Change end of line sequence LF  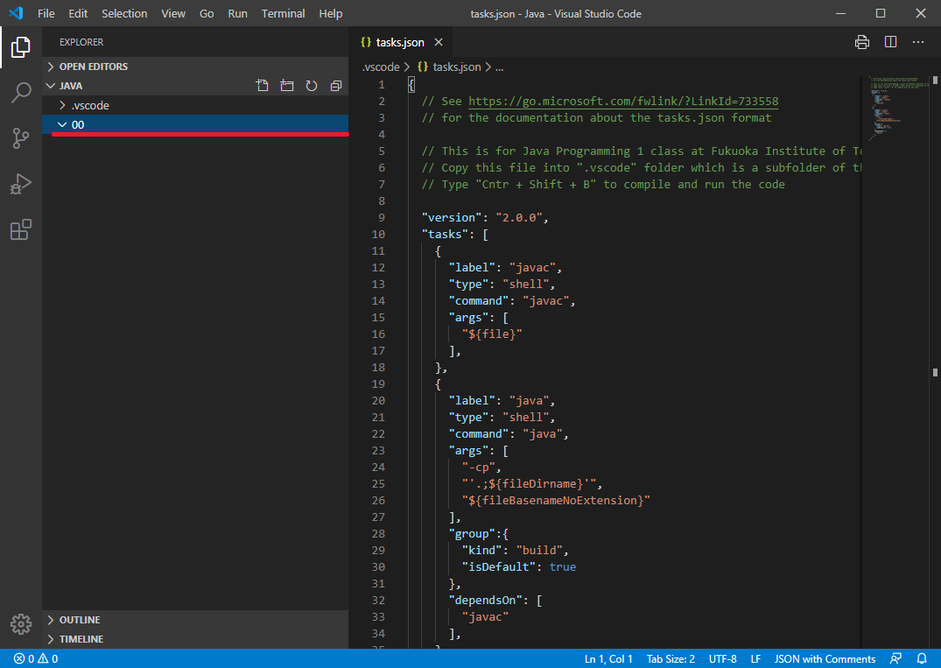[755, 658]
